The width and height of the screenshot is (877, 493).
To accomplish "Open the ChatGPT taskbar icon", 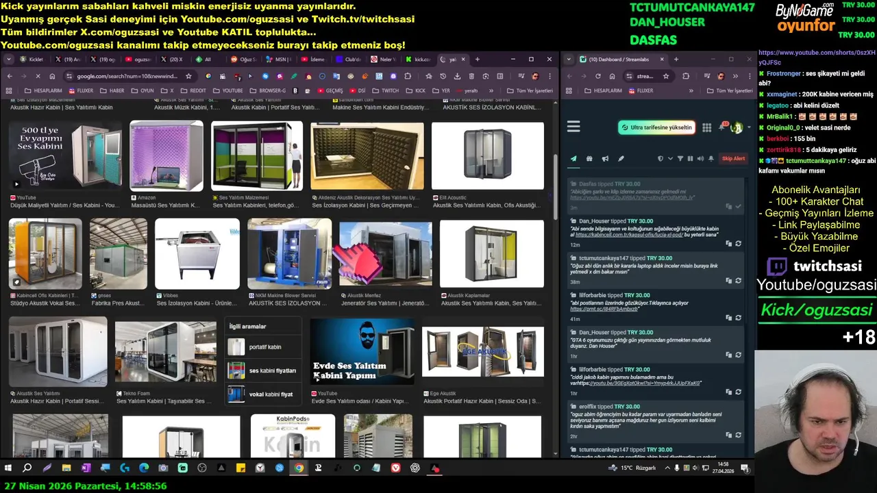I will (415, 468).
